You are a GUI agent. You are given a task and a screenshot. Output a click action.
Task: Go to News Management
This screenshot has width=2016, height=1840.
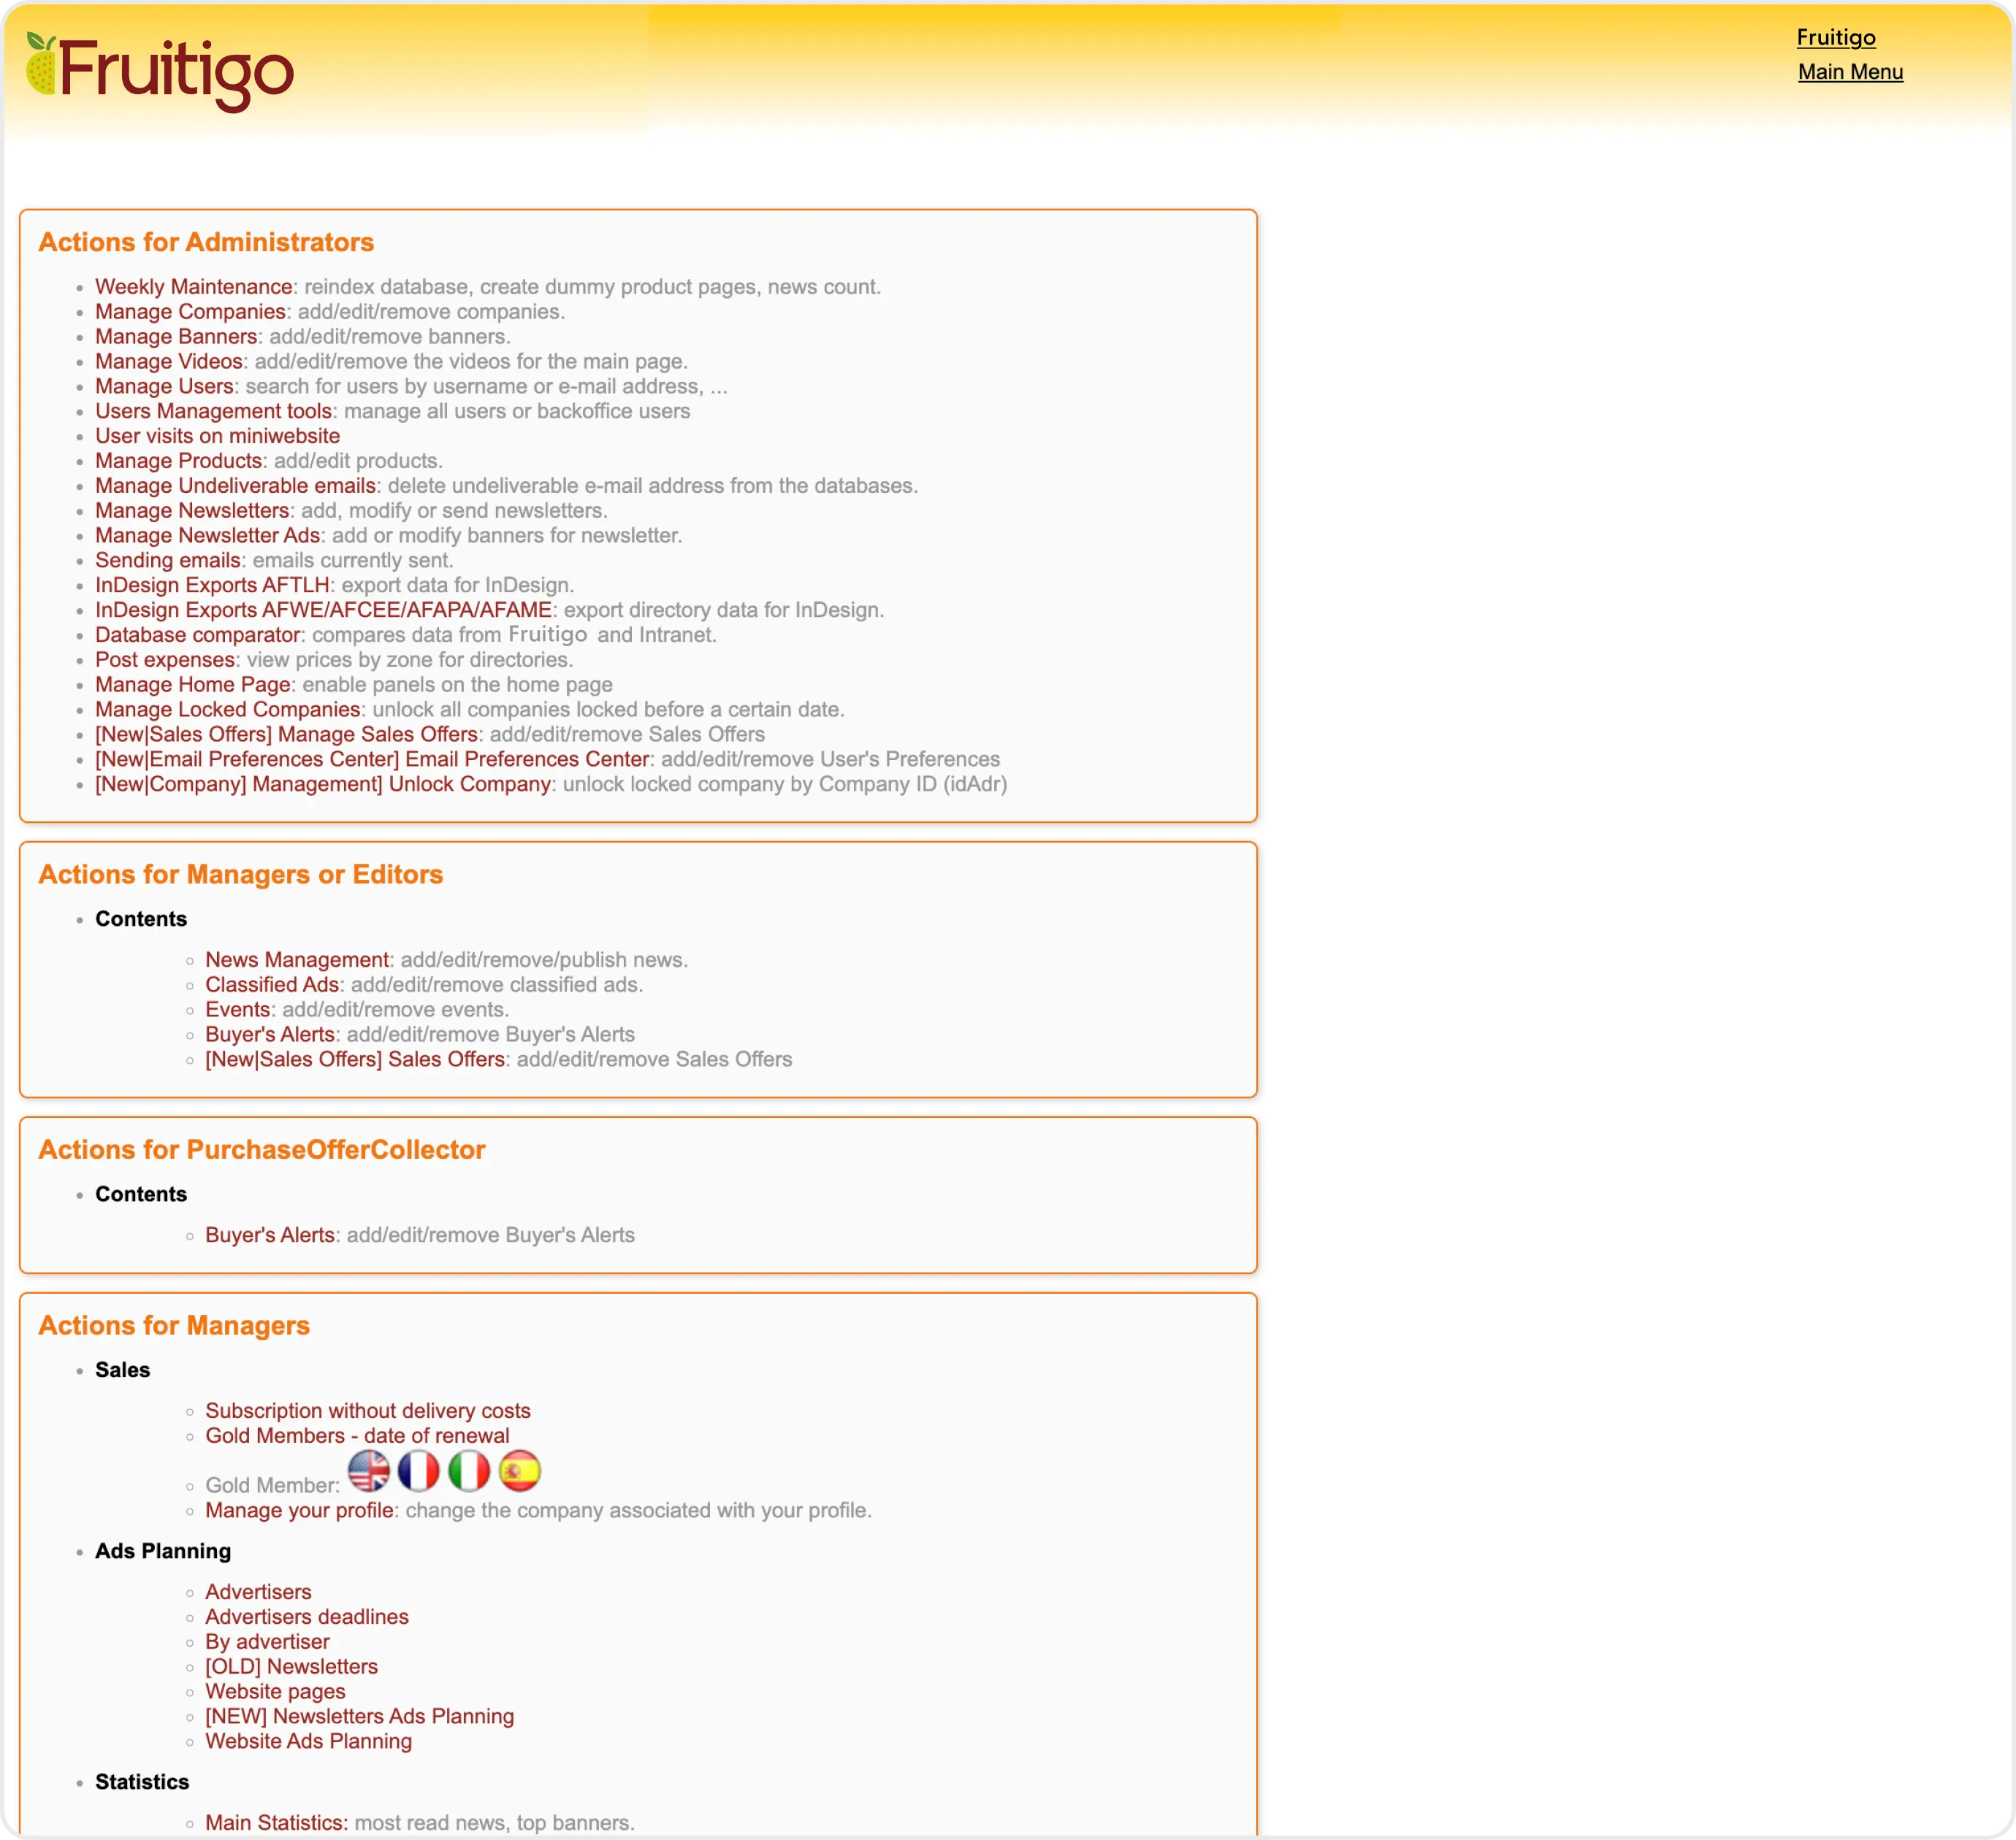pyautogui.click(x=297, y=960)
